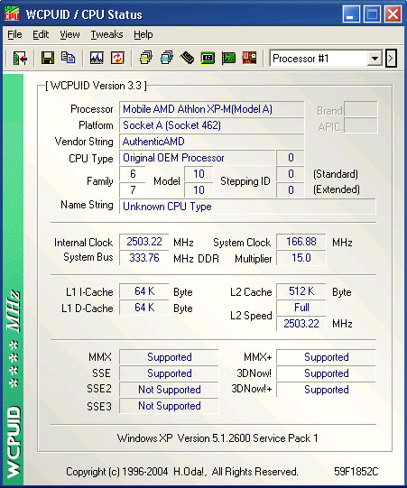Click the green chipset board icon
Image resolution: width=407 pixels, height=488 pixels.
pos(208,59)
